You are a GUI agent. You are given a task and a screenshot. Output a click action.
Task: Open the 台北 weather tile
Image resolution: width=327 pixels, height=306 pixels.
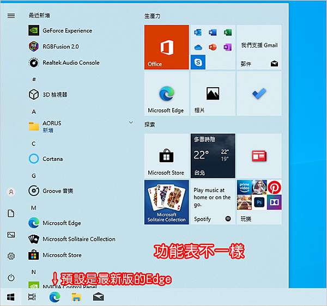(213, 156)
